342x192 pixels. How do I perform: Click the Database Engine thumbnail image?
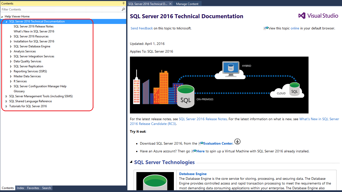pos(155,181)
